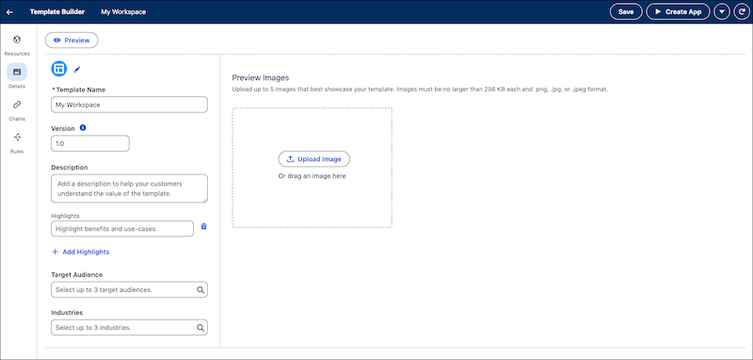Image resolution: width=753 pixels, height=360 pixels.
Task: Save the template
Action: click(x=626, y=12)
